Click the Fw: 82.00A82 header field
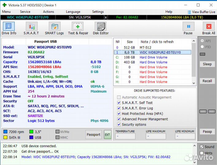The image size is (217, 165). tap(127, 17)
